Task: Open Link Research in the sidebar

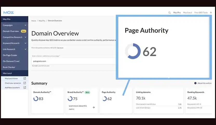Action: [9, 49]
